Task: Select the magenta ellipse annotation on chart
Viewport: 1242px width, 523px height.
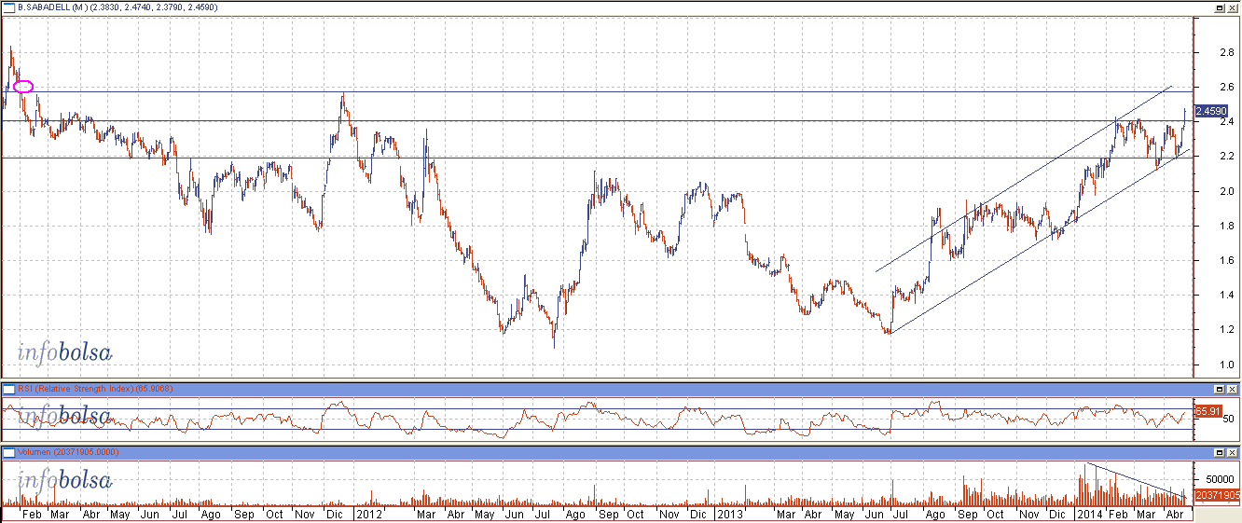Action: pyautogui.click(x=24, y=87)
